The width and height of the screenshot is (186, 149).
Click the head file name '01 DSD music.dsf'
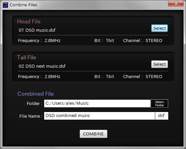[37, 30]
